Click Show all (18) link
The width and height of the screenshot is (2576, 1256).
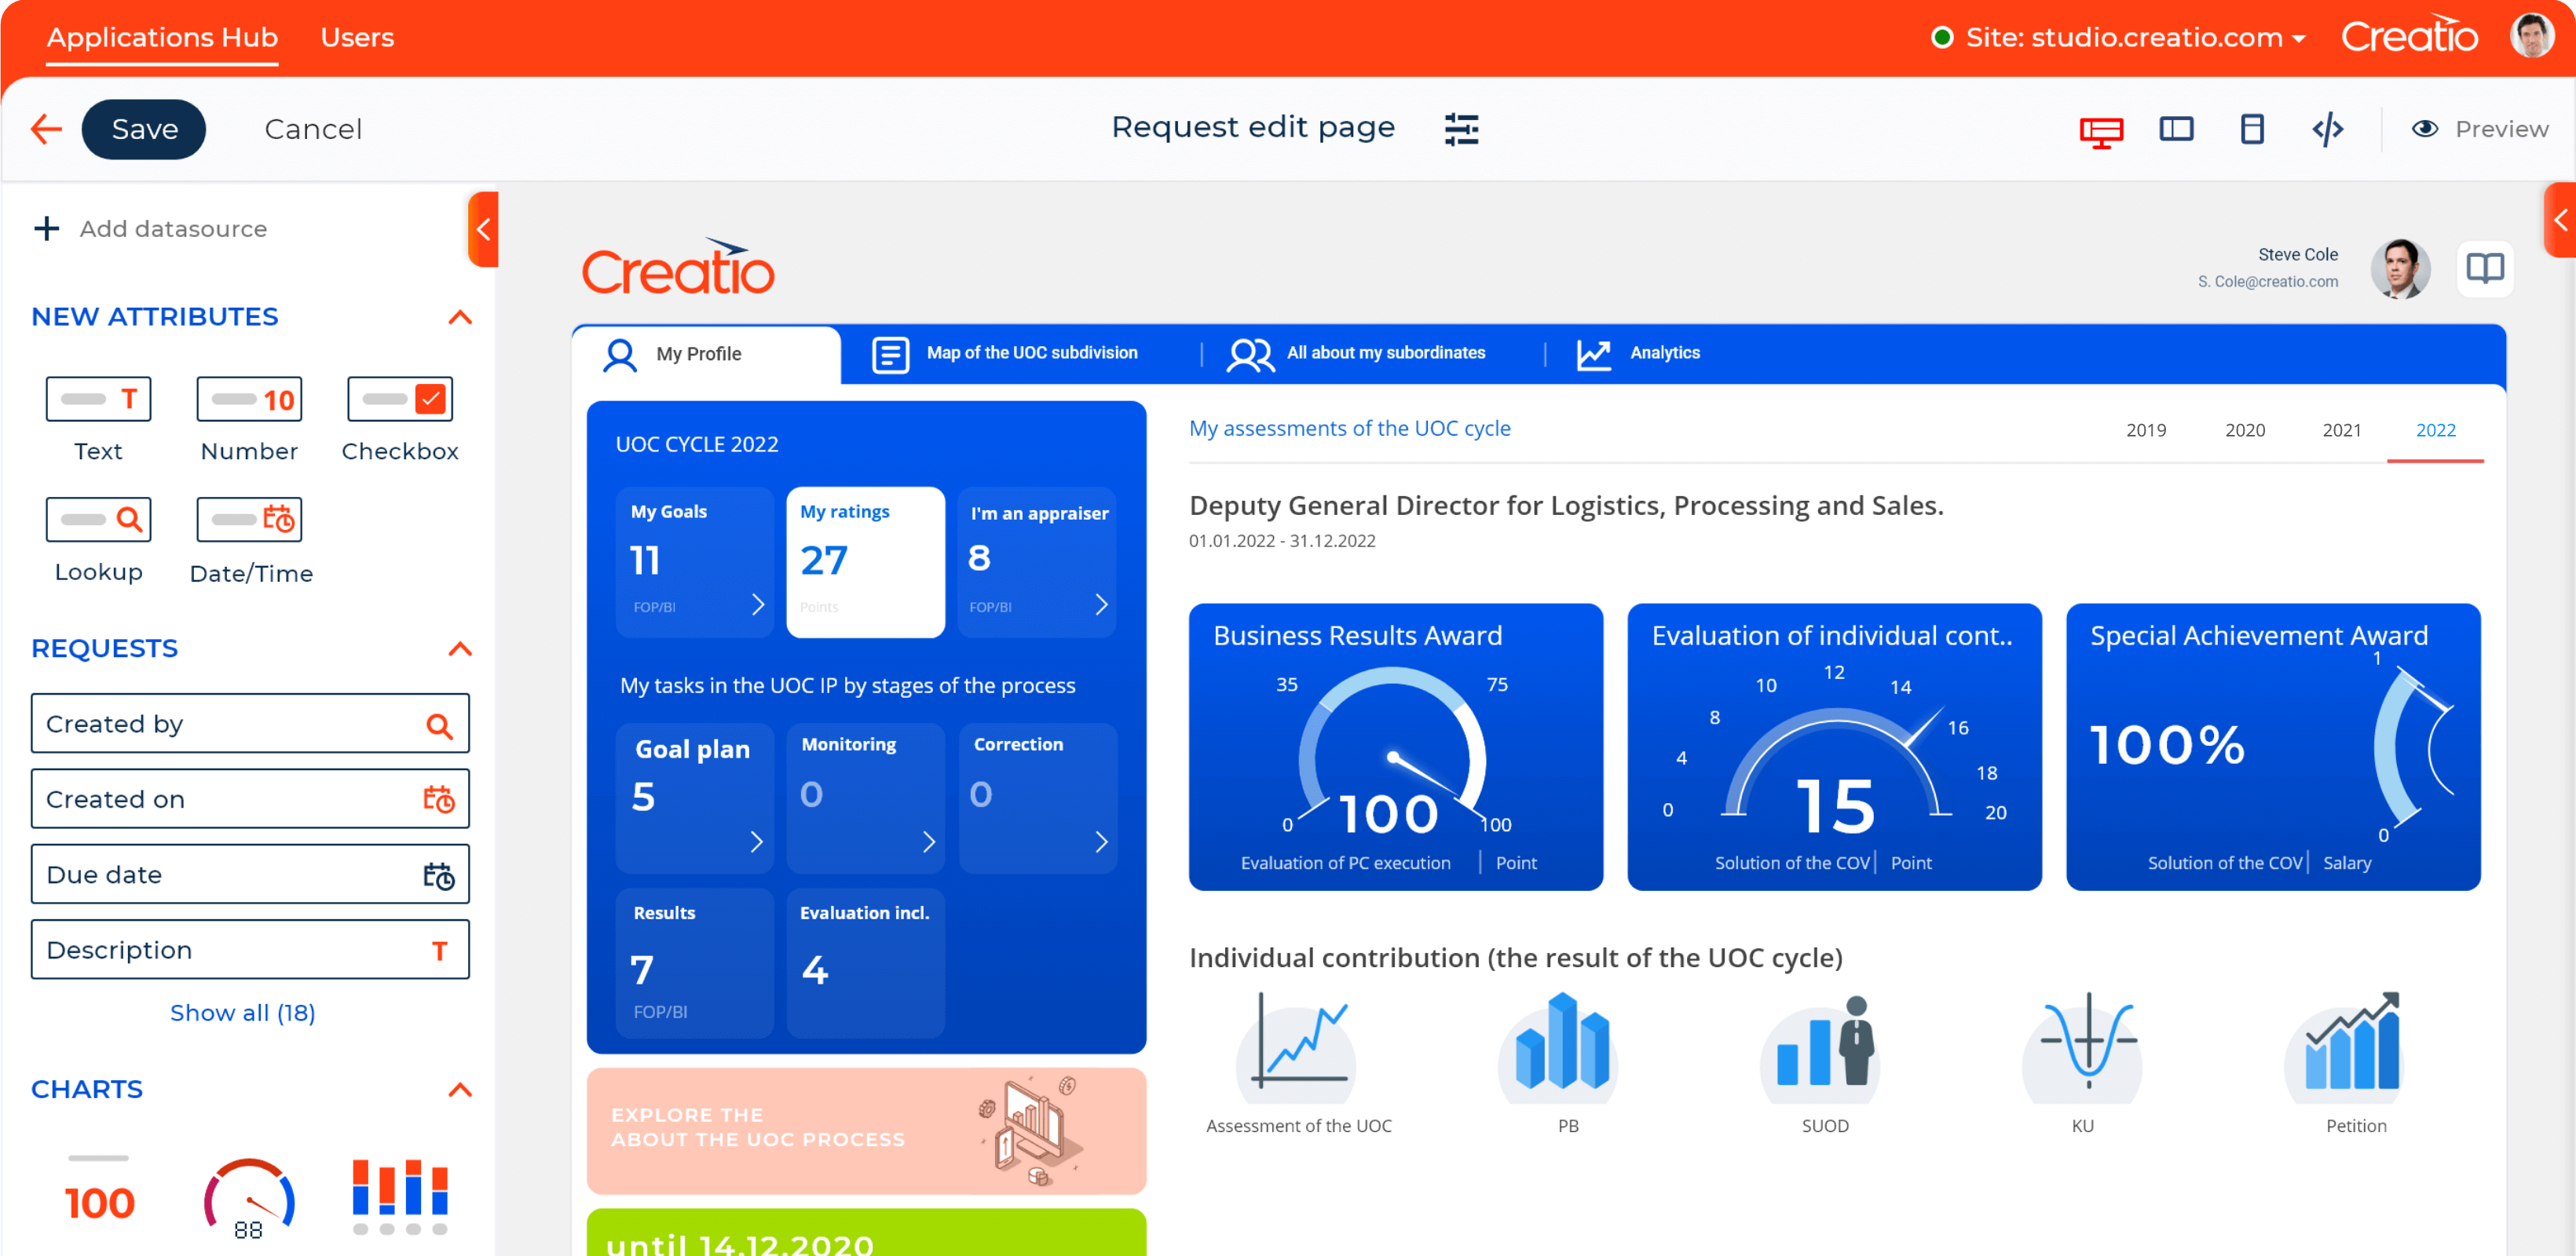point(245,1013)
